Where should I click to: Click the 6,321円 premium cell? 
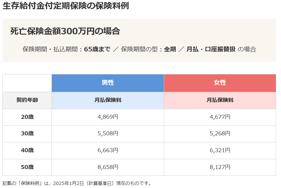[x=220, y=150]
